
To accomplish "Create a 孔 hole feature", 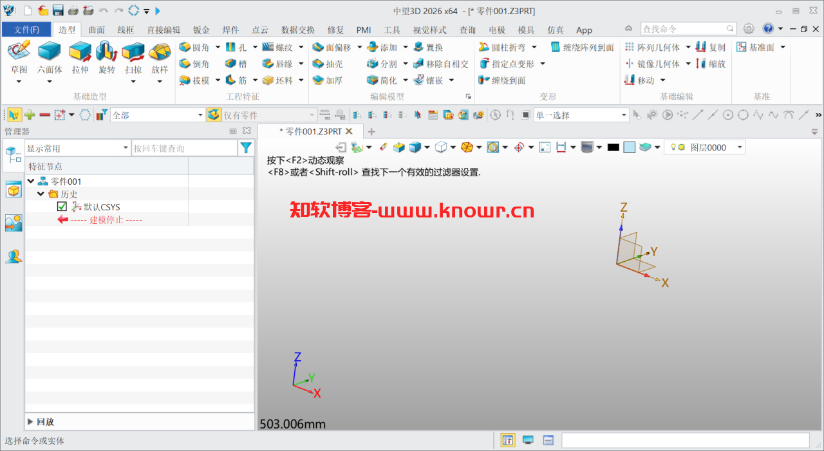I will [236, 48].
